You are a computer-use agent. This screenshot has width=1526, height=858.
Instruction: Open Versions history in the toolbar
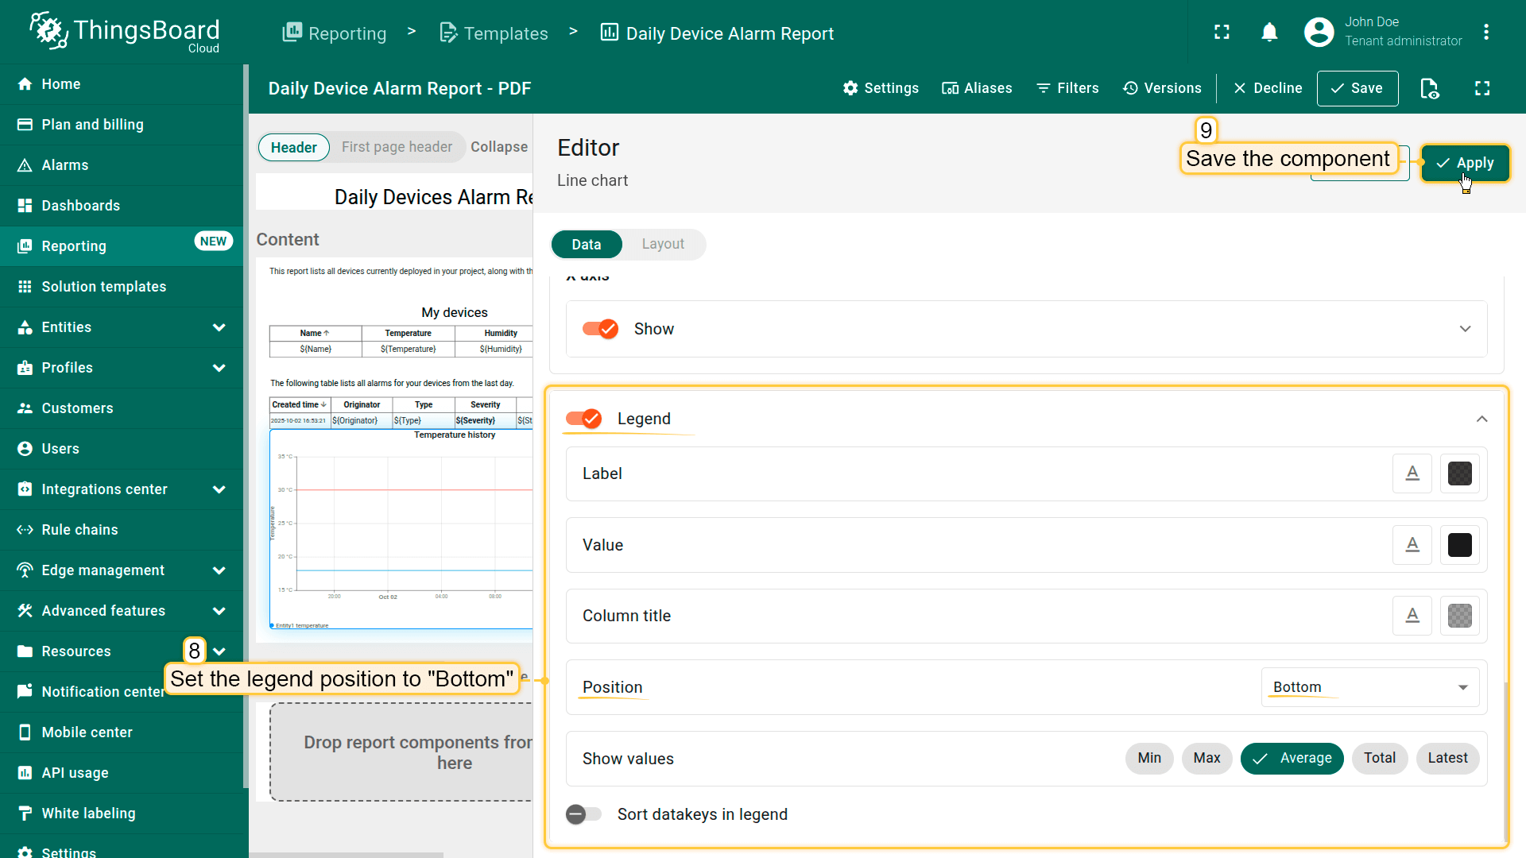1162,88
